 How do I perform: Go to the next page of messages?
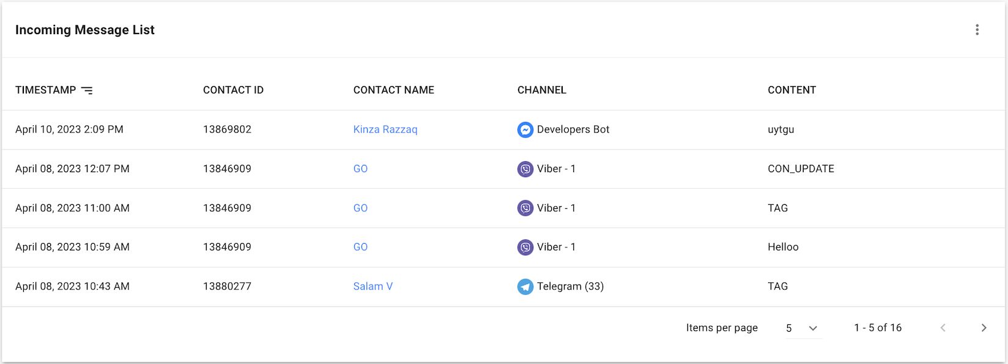click(x=984, y=328)
